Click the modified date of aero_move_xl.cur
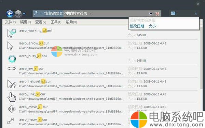 tap(155, 107)
